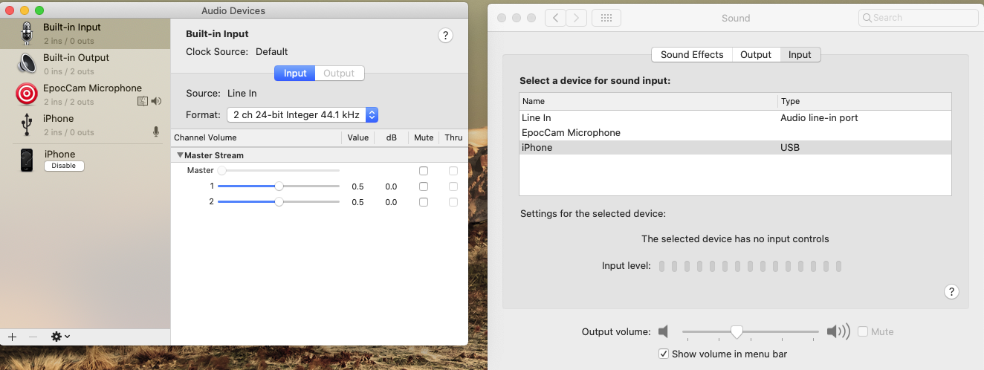Viewport: 984px width, 370px height.
Task: Adjust the Output volume slider
Action: click(x=737, y=331)
